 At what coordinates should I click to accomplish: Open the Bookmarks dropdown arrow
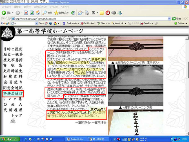[x=78, y=23]
